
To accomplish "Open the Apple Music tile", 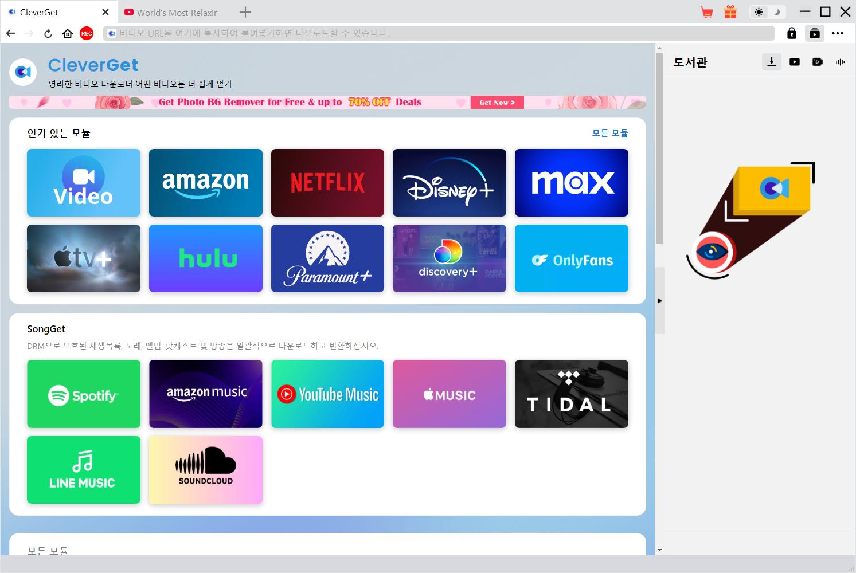I will pos(450,394).
